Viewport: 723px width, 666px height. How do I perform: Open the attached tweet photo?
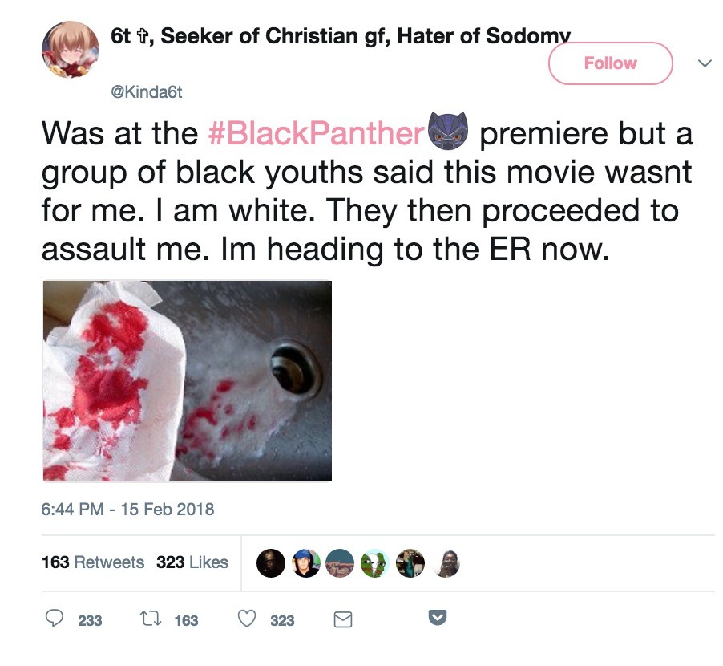point(187,381)
